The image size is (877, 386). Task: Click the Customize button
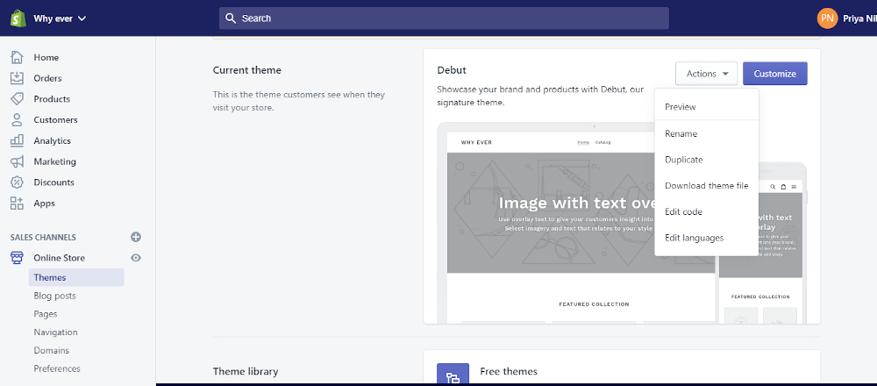pyautogui.click(x=774, y=74)
